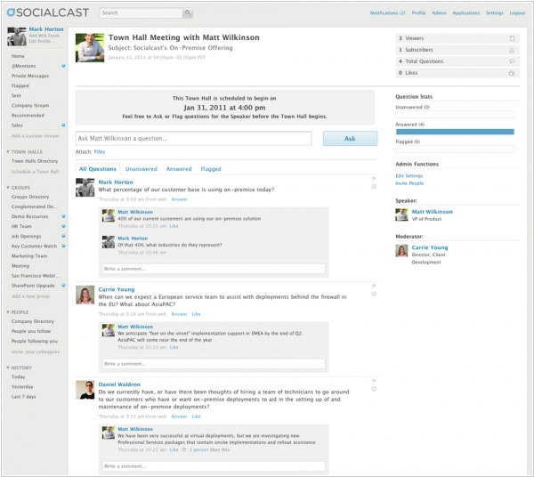This screenshot has width=534, height=477.
Task: Click the Flagged (0) stats bar
Action: (455, 149)
